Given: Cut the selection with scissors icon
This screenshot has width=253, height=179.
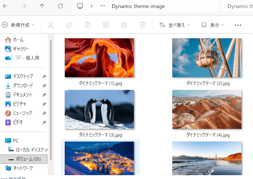Looking at the screenshot, I should (x=51, y=25).
